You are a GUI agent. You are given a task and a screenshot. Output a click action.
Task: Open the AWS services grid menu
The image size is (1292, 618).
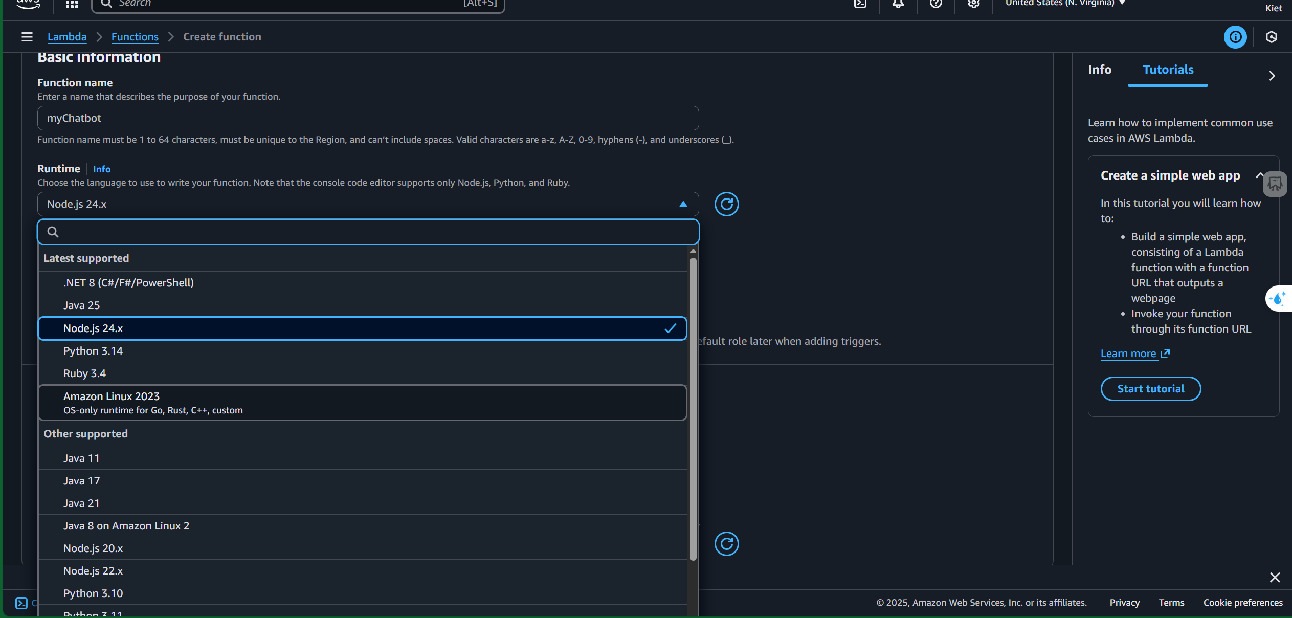pyautogui.click(x=72, y=4)
